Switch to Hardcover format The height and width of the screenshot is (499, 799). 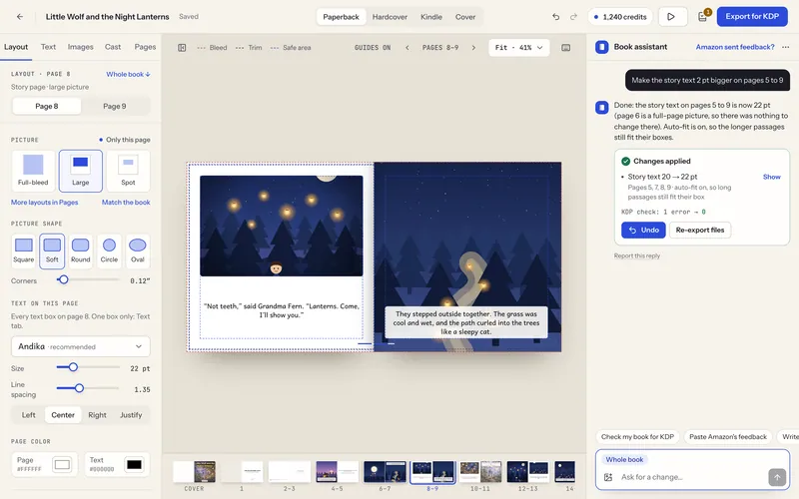pos(390,17)
